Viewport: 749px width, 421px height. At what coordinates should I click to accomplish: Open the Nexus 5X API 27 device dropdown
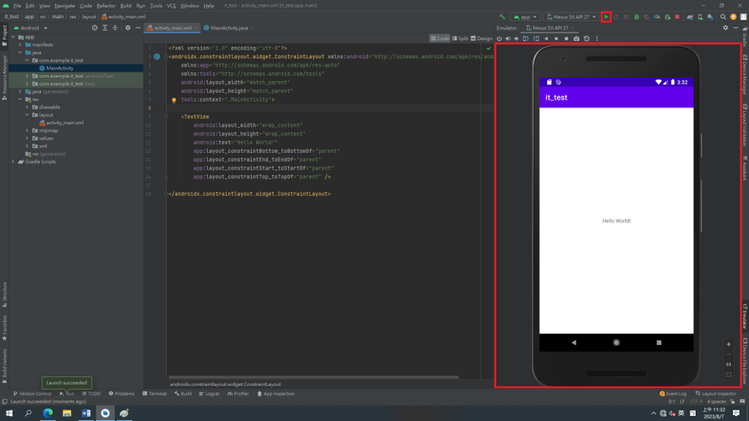pyautogui.click(x=571, y=17)
